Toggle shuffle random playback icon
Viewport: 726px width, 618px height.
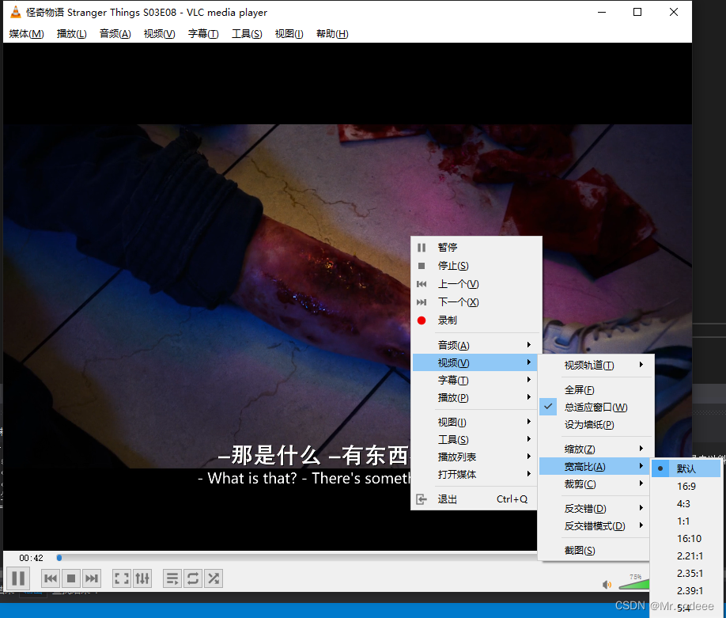tap(214, 578)
